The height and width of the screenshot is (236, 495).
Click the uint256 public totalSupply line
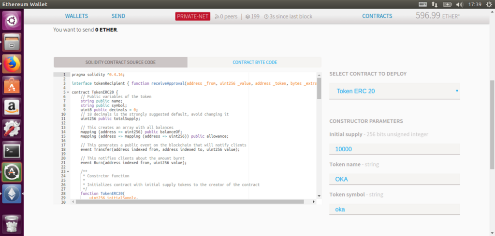coord(110,118)
